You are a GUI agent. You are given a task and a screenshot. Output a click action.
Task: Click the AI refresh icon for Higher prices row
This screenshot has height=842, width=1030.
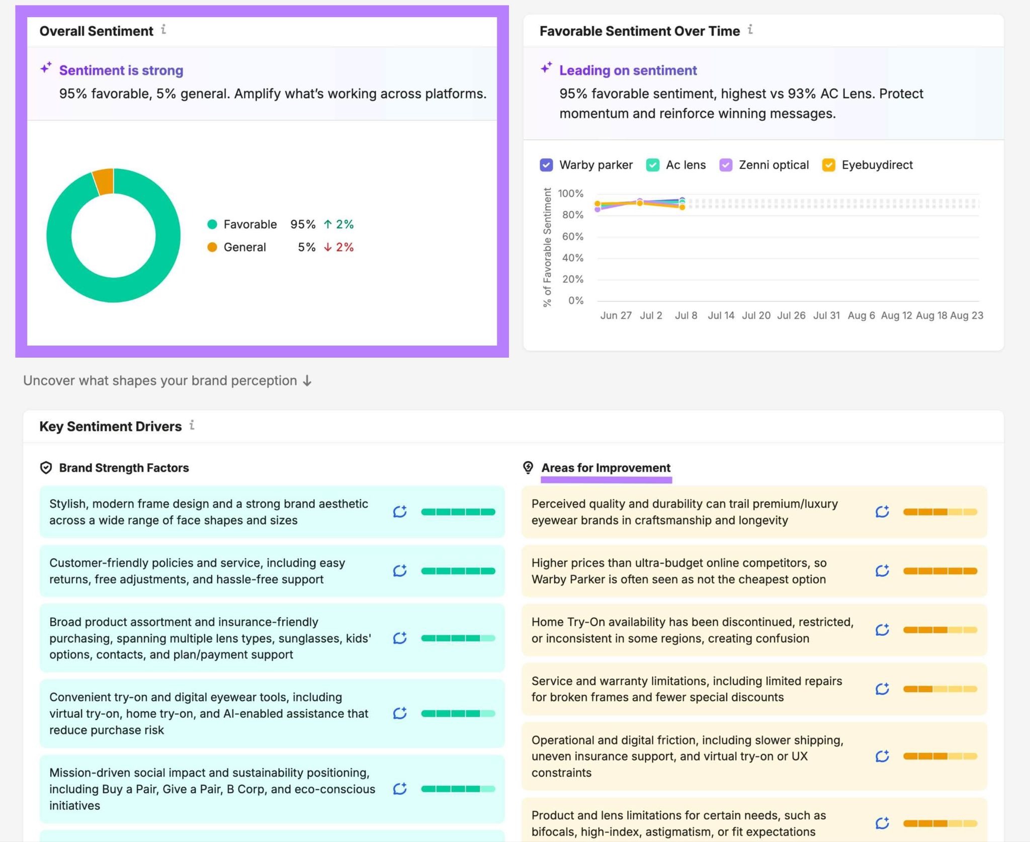click(x=882, y=571)
